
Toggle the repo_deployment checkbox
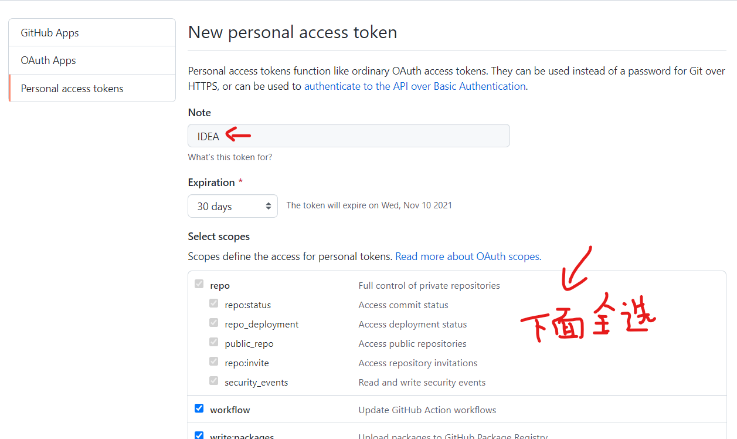tap(214, 323)
